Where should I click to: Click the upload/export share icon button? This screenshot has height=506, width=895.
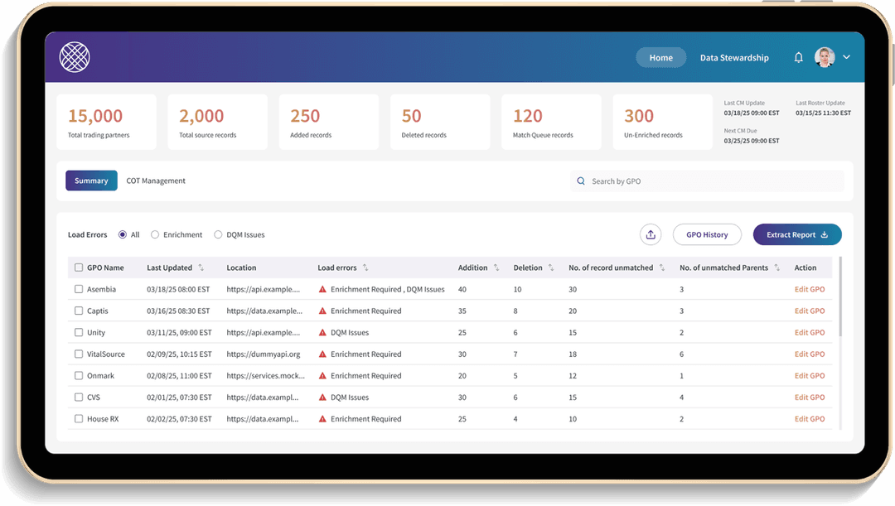pyautogui.click(x=651, y=234)
